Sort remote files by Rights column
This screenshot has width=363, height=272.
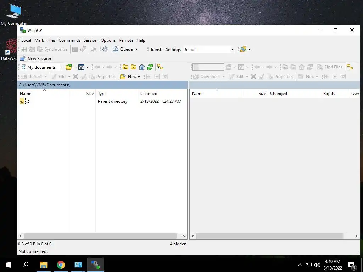[x=335, y=93]
